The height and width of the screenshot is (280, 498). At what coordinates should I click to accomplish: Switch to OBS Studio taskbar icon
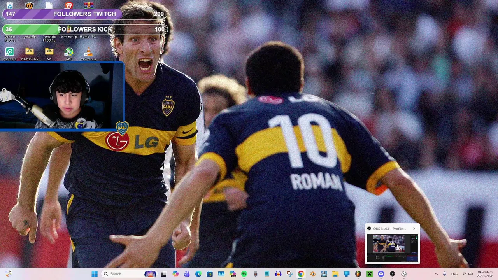point(392,274)
